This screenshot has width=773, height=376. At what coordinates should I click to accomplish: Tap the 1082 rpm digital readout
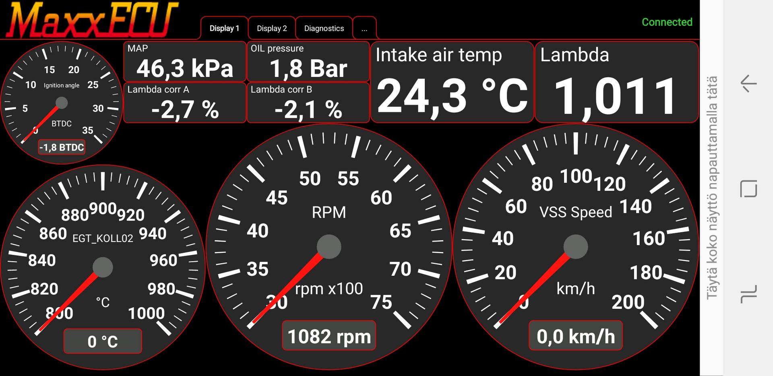coord(329,336)
